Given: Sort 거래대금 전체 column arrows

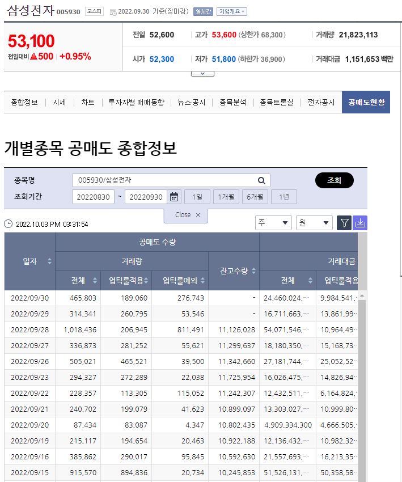Looking at the screenshot, I should [x=310, y=280].
